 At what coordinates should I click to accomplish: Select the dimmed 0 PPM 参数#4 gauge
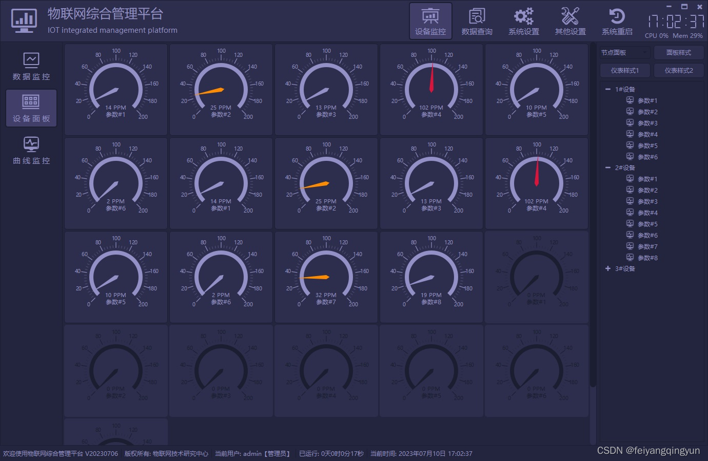coord(326,371)
